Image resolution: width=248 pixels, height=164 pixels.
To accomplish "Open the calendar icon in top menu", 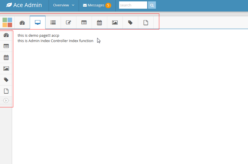I will (99, 23).
